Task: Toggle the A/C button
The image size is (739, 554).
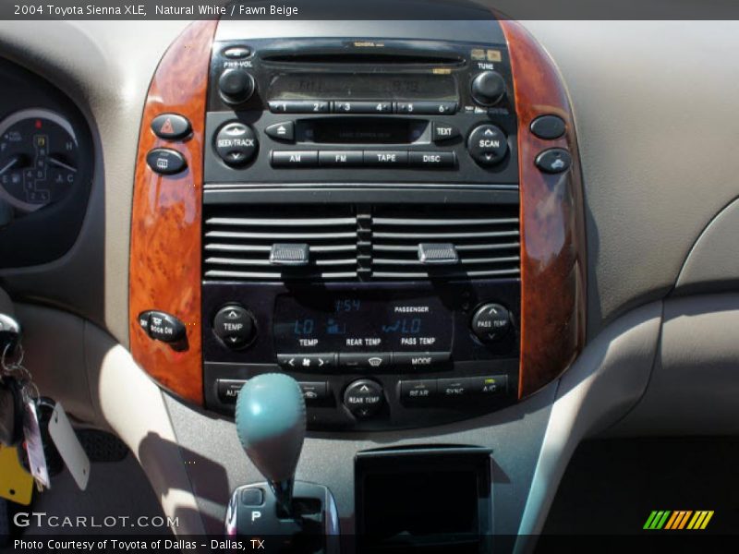Action: point(489,389)
